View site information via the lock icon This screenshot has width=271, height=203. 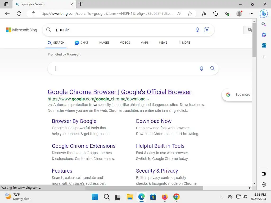tap(33, 13)
